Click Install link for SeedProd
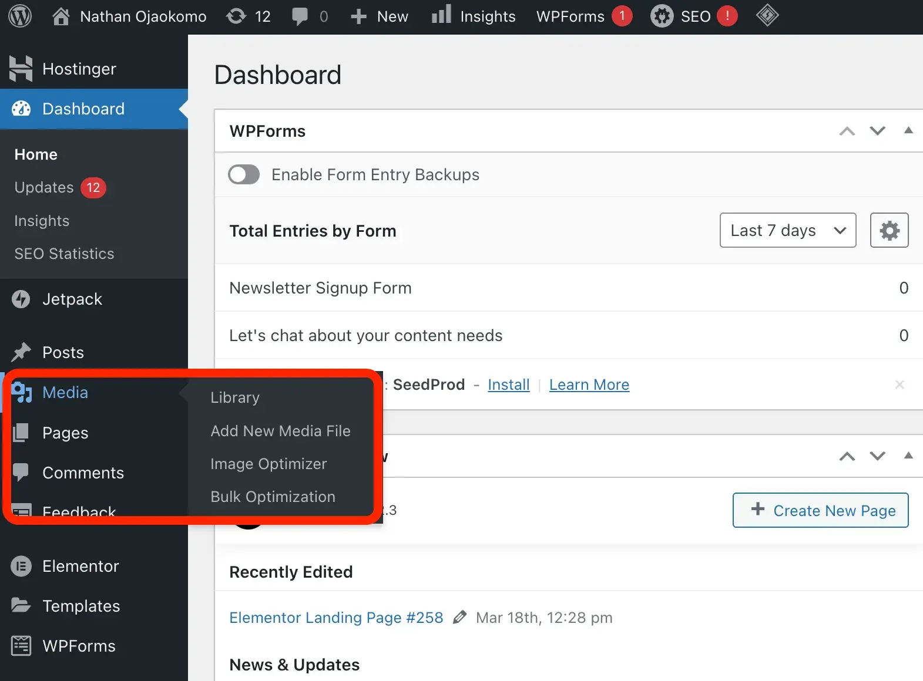The width and height of the screenshot is (923, 681). coord(509,385)
